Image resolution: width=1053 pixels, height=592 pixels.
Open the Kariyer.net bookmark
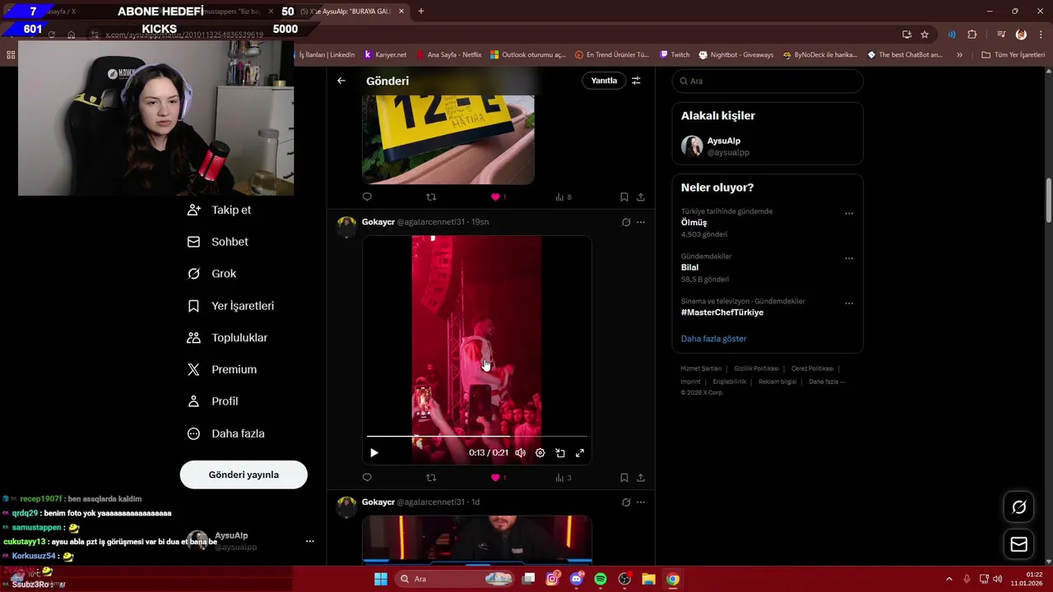click(x=385, y=55)
